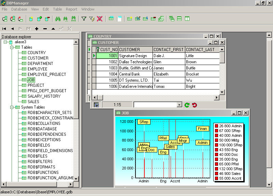Open the Table menu

click(57, 9)
